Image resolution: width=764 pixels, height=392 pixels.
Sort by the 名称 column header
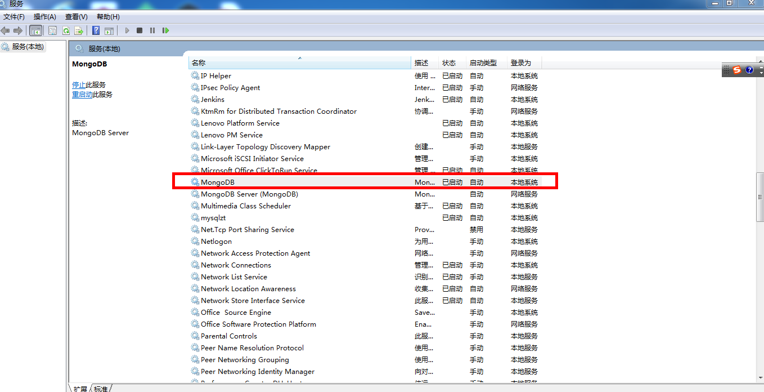(x=300, y=63)
